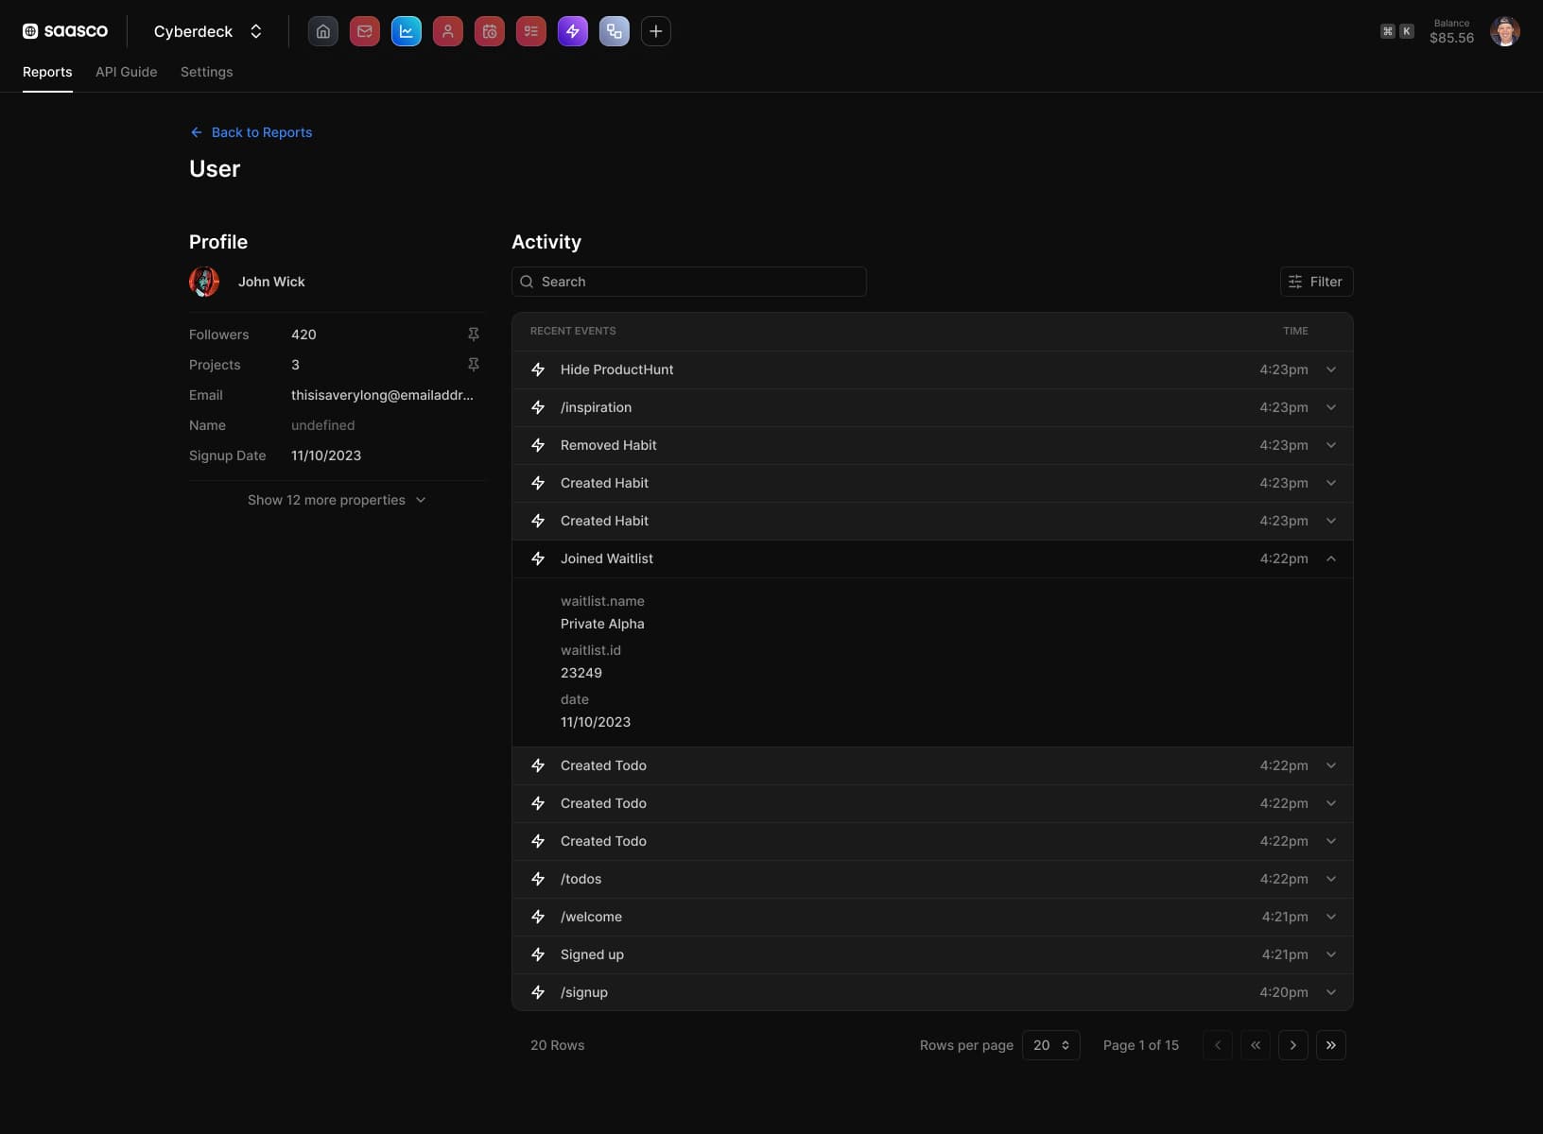Open the red user contacts icon
Screen dimensions: 1543x1134
447,31
